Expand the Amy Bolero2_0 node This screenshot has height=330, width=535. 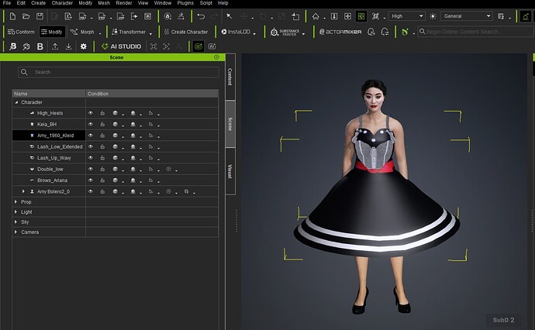click(23, 191)
